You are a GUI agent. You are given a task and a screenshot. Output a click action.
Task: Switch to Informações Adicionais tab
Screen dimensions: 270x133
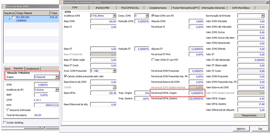(x=213, y=8)
